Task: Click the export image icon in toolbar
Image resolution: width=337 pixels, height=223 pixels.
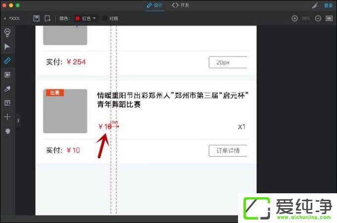Action: click(48, 18)
